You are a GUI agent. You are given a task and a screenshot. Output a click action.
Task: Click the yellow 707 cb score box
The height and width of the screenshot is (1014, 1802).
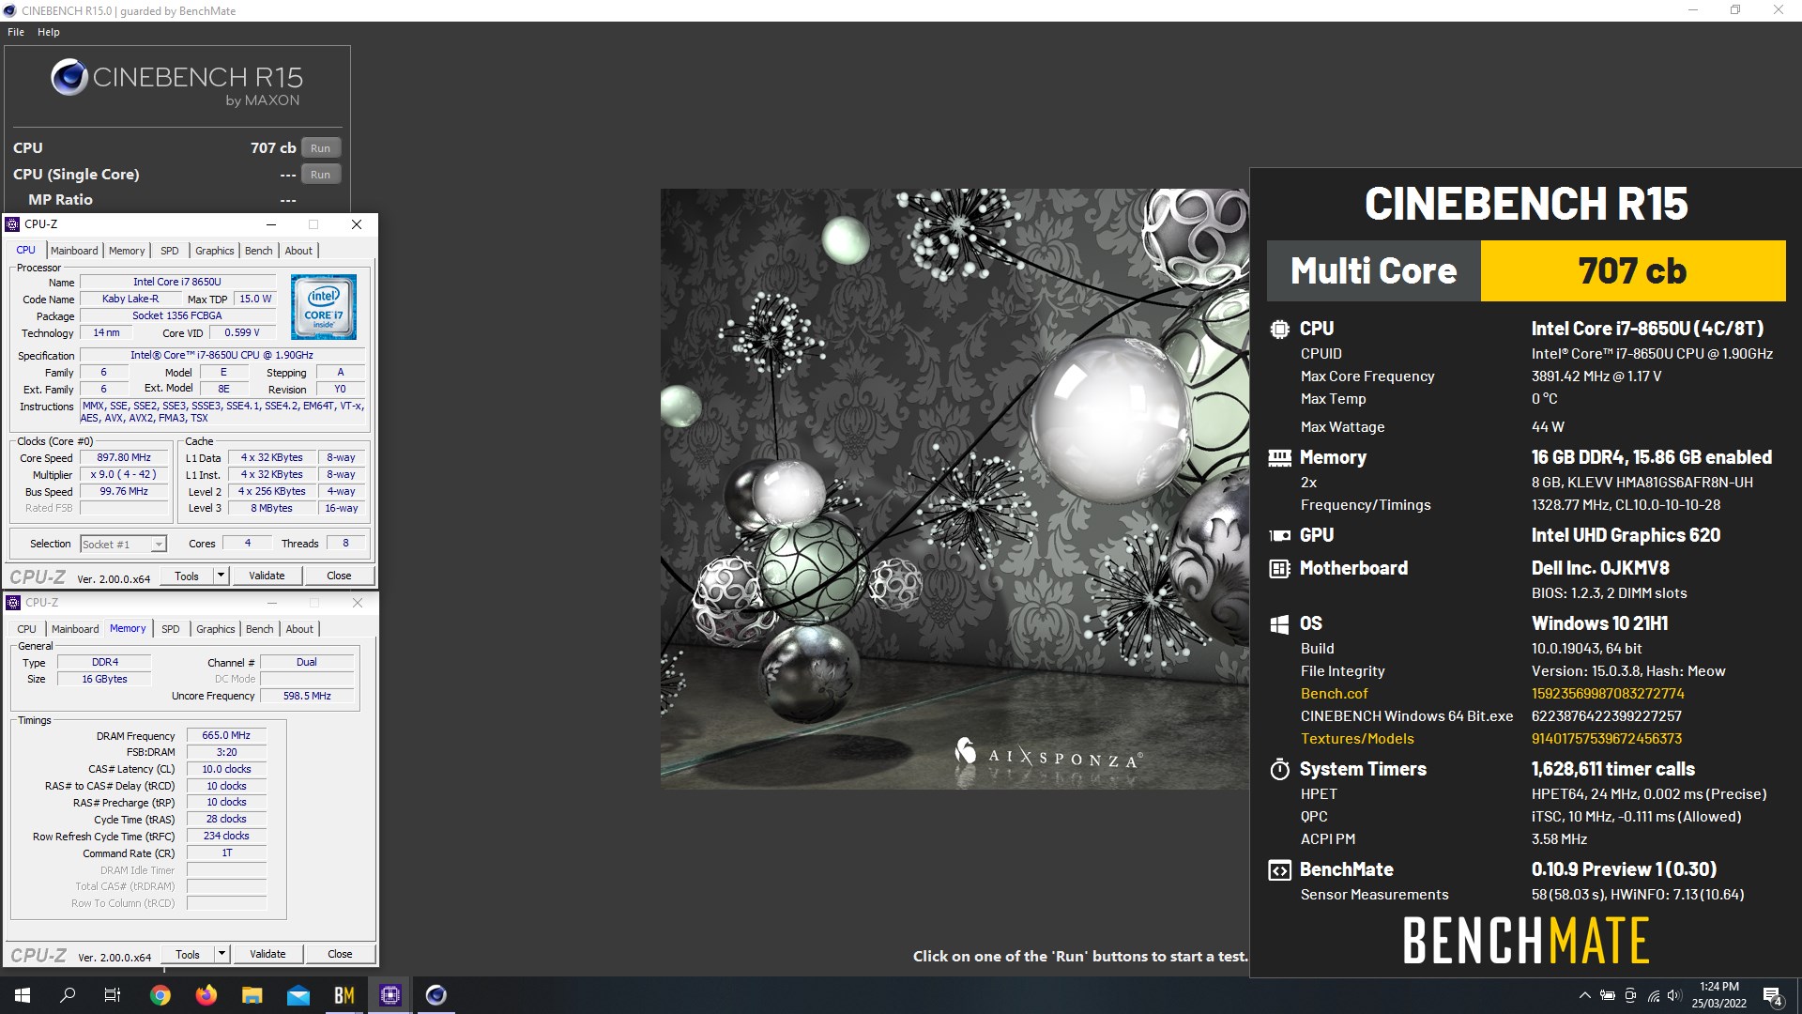(x=1632, y=270)
